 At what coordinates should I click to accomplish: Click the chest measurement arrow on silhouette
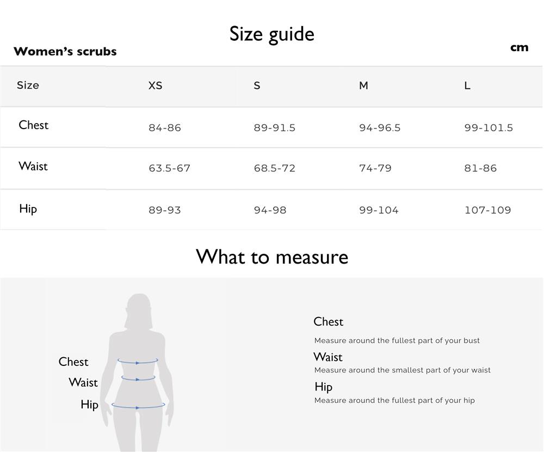(x=138, y=362)
